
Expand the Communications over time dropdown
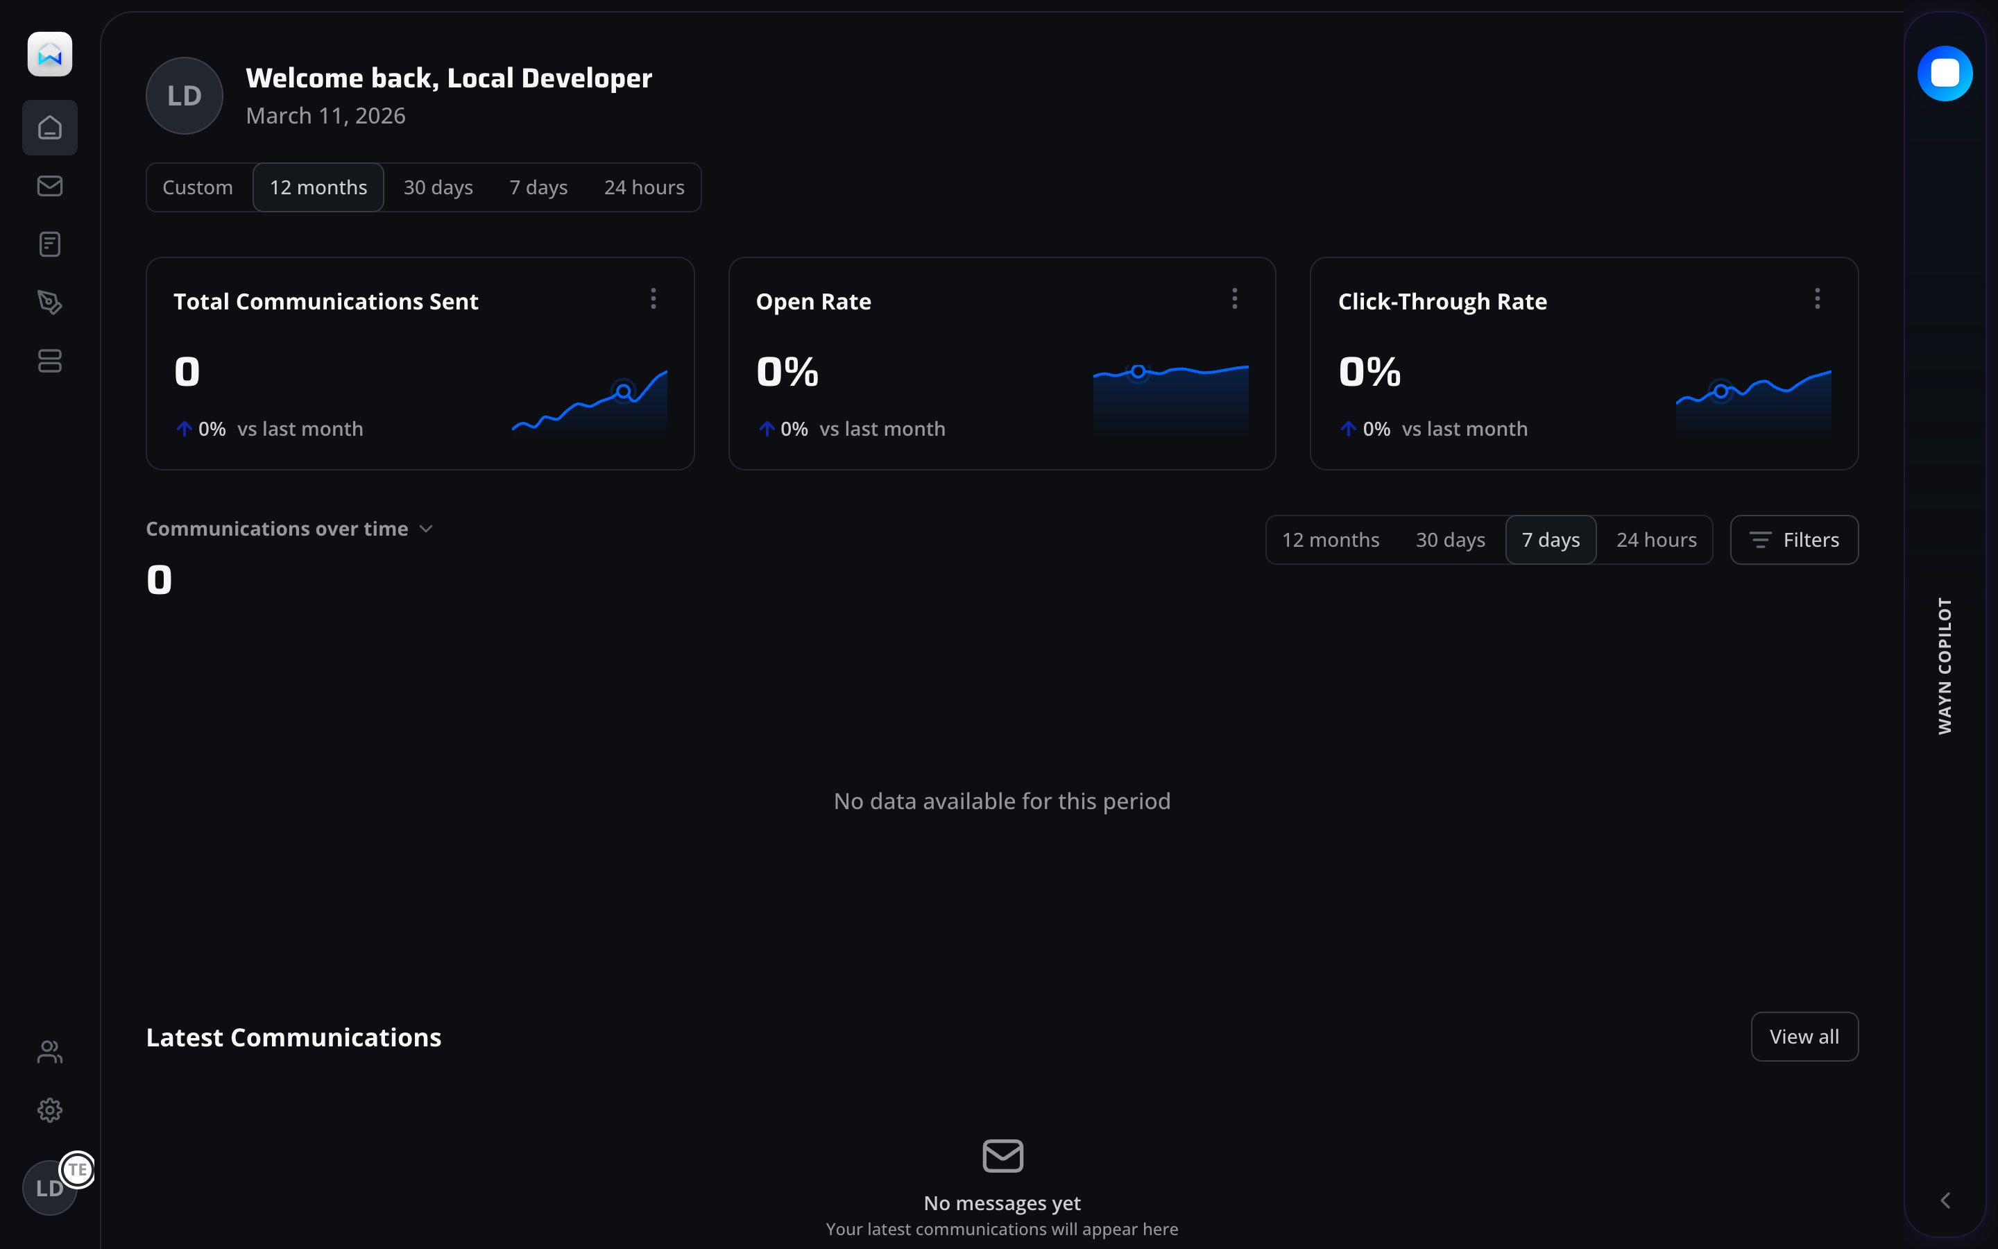pos(426,528)
